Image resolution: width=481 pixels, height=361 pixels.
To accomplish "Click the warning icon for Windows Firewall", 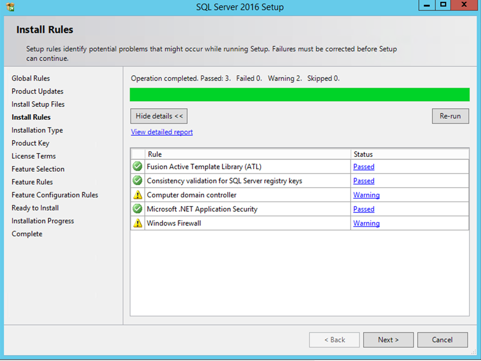I will [138, 223].
